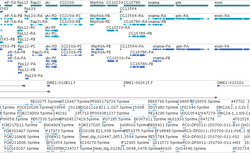The width and height of the screenshot is (250, 153).
Task: Open transcript CG16786-RB
Action: tap(140, 33)
